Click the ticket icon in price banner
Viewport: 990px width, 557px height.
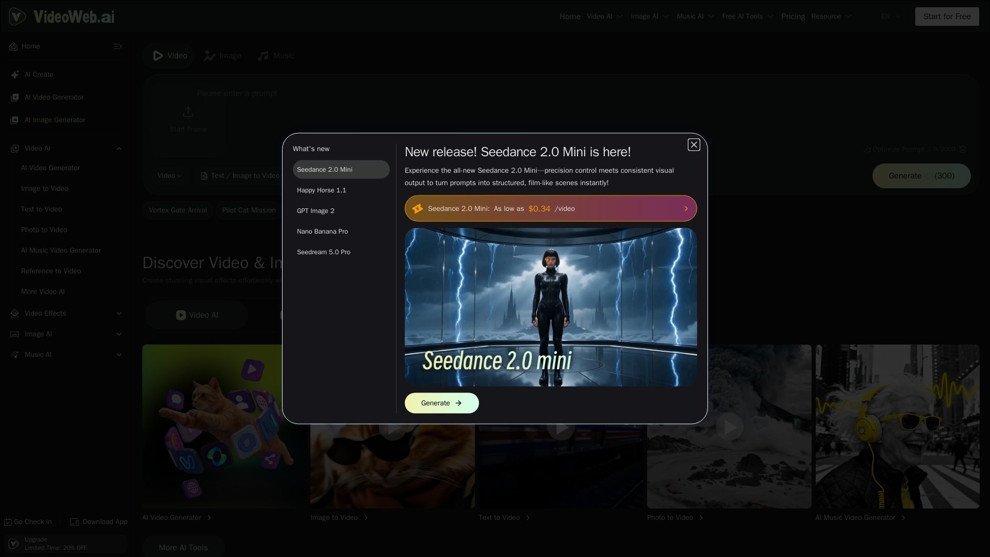coord(417,209)
